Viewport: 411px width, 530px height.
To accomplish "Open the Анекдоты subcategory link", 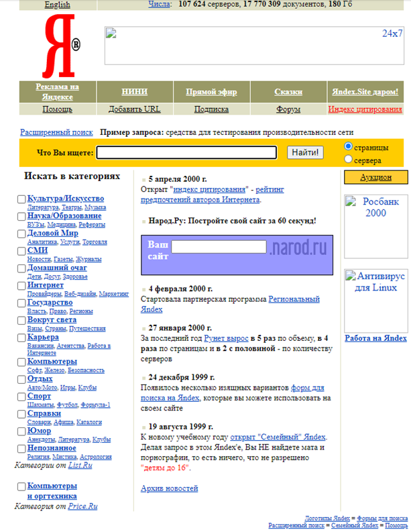I will coord(41,439).
